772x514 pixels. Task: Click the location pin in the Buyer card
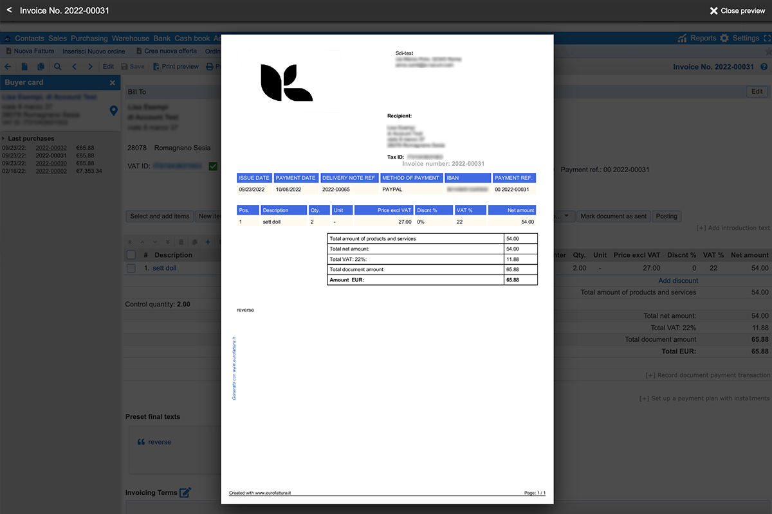tap(113, 111)
